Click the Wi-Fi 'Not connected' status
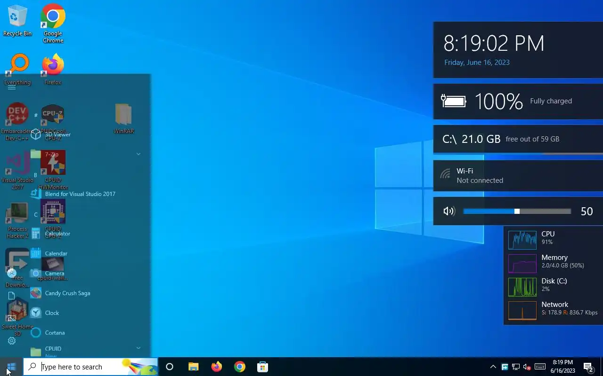 [480, 180]
